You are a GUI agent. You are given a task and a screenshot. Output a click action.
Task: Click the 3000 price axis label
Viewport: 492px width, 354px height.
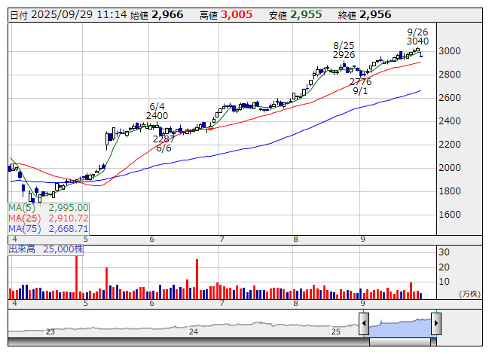(x=450, y=51)
